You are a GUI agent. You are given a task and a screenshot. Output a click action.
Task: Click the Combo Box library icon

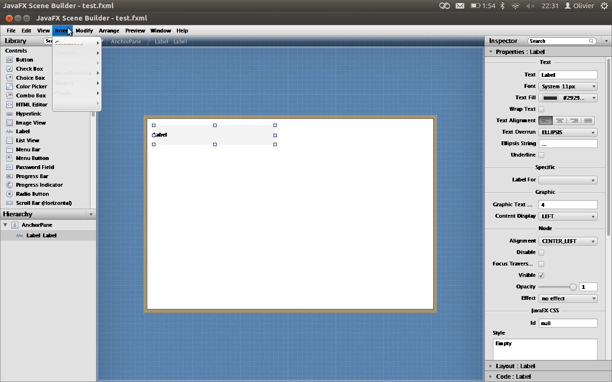[10, 95]
